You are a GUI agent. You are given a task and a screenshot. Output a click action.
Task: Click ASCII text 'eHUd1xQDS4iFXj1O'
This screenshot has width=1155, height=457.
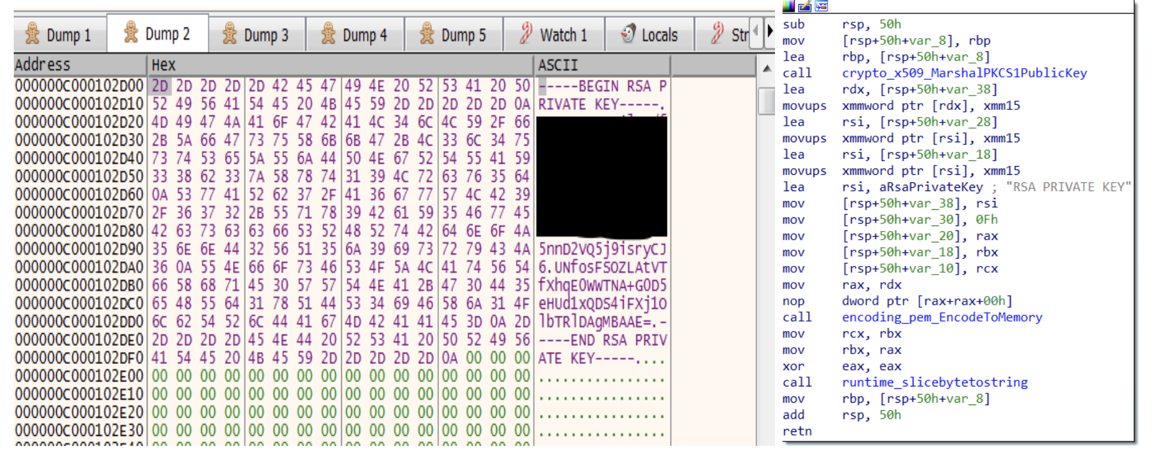(x=603, y=303)
